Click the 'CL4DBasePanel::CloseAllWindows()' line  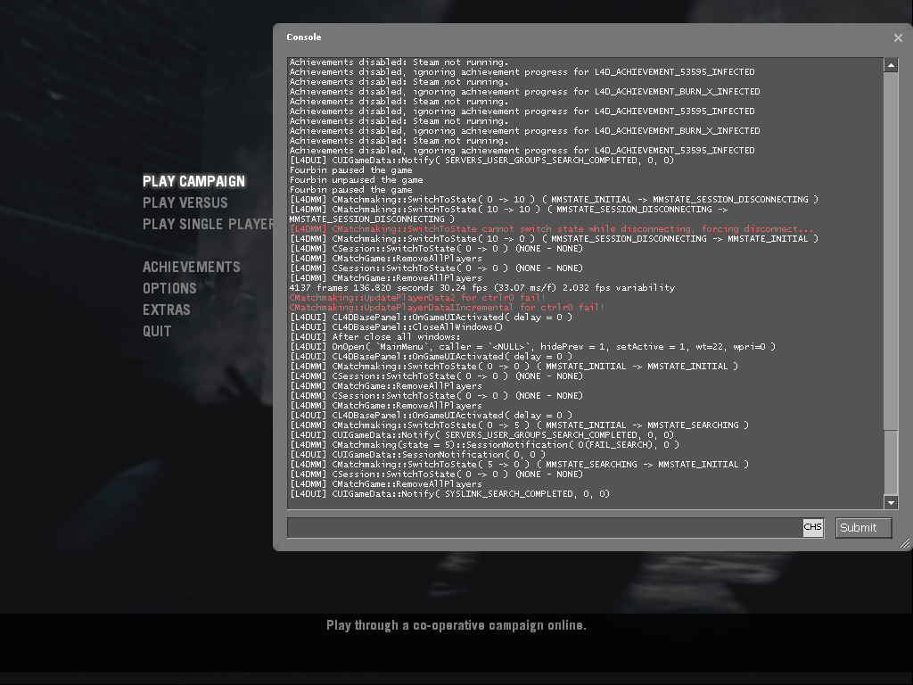point(396,327)
